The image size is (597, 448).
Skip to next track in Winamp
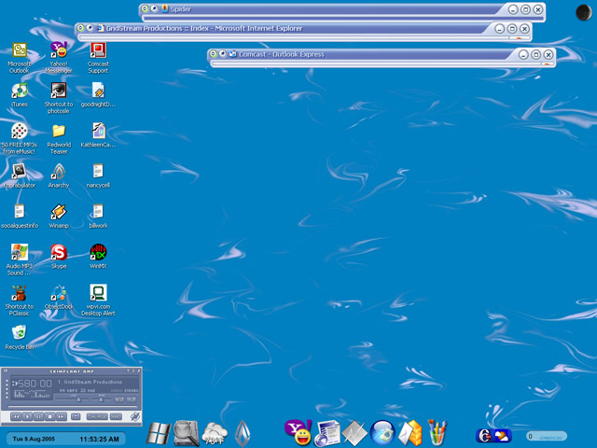61,416
